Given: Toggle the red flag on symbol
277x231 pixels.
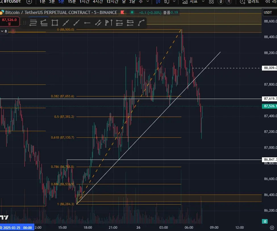Looking at the screenshot, I should [x=122, y=13].
